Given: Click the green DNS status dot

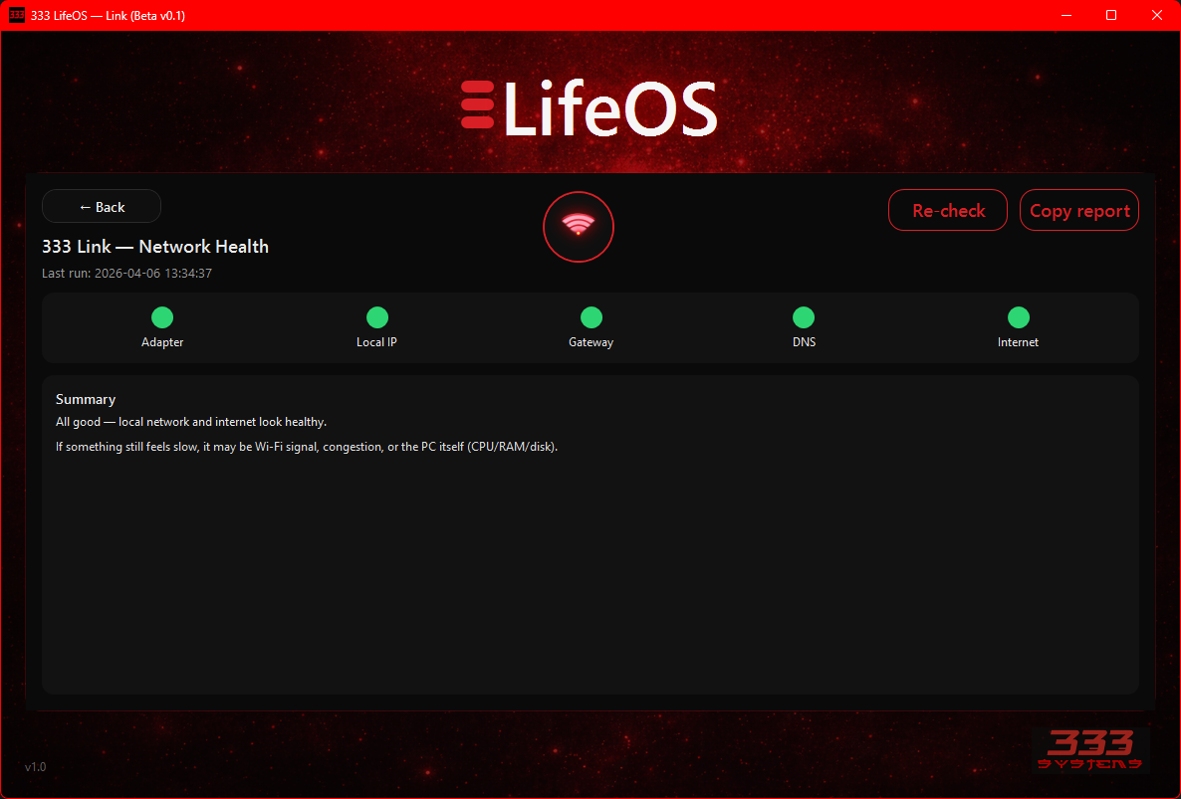Looking at the screenshot, I should pyautogui.click(x=804, y=317).
